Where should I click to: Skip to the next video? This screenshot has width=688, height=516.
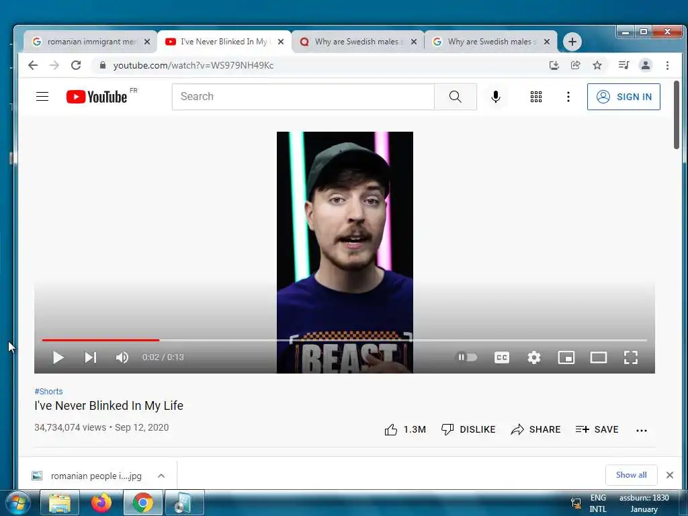coord(91,357)
